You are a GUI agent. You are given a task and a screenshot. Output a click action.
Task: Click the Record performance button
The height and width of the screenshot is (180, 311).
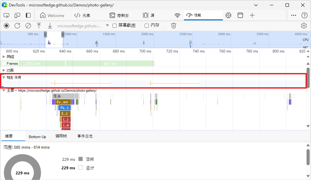pos(6,26)
